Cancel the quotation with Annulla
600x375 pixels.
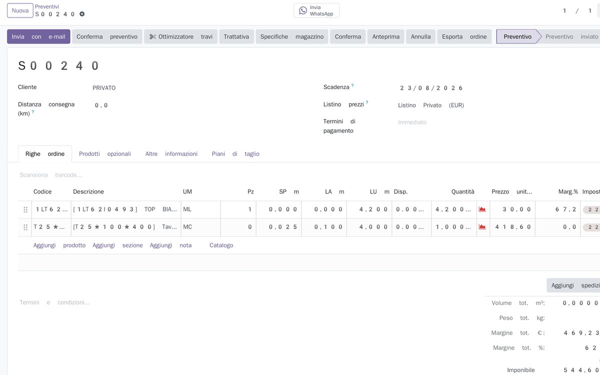coord(420,36)
